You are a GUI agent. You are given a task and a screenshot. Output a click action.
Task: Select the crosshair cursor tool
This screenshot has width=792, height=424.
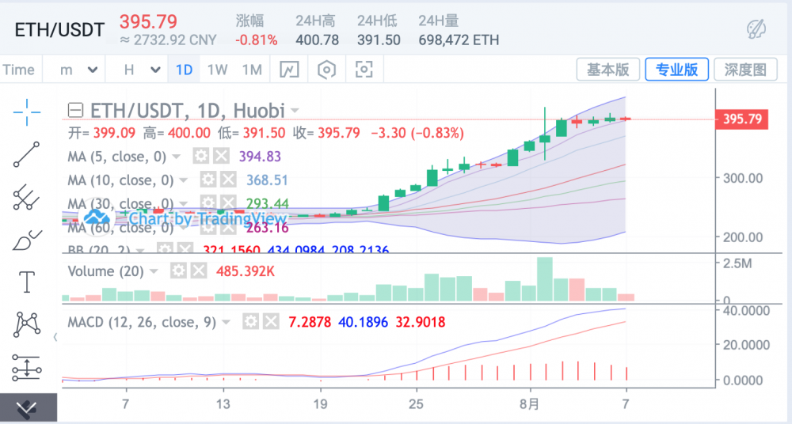pyautogui.click(x=27, y=112)
